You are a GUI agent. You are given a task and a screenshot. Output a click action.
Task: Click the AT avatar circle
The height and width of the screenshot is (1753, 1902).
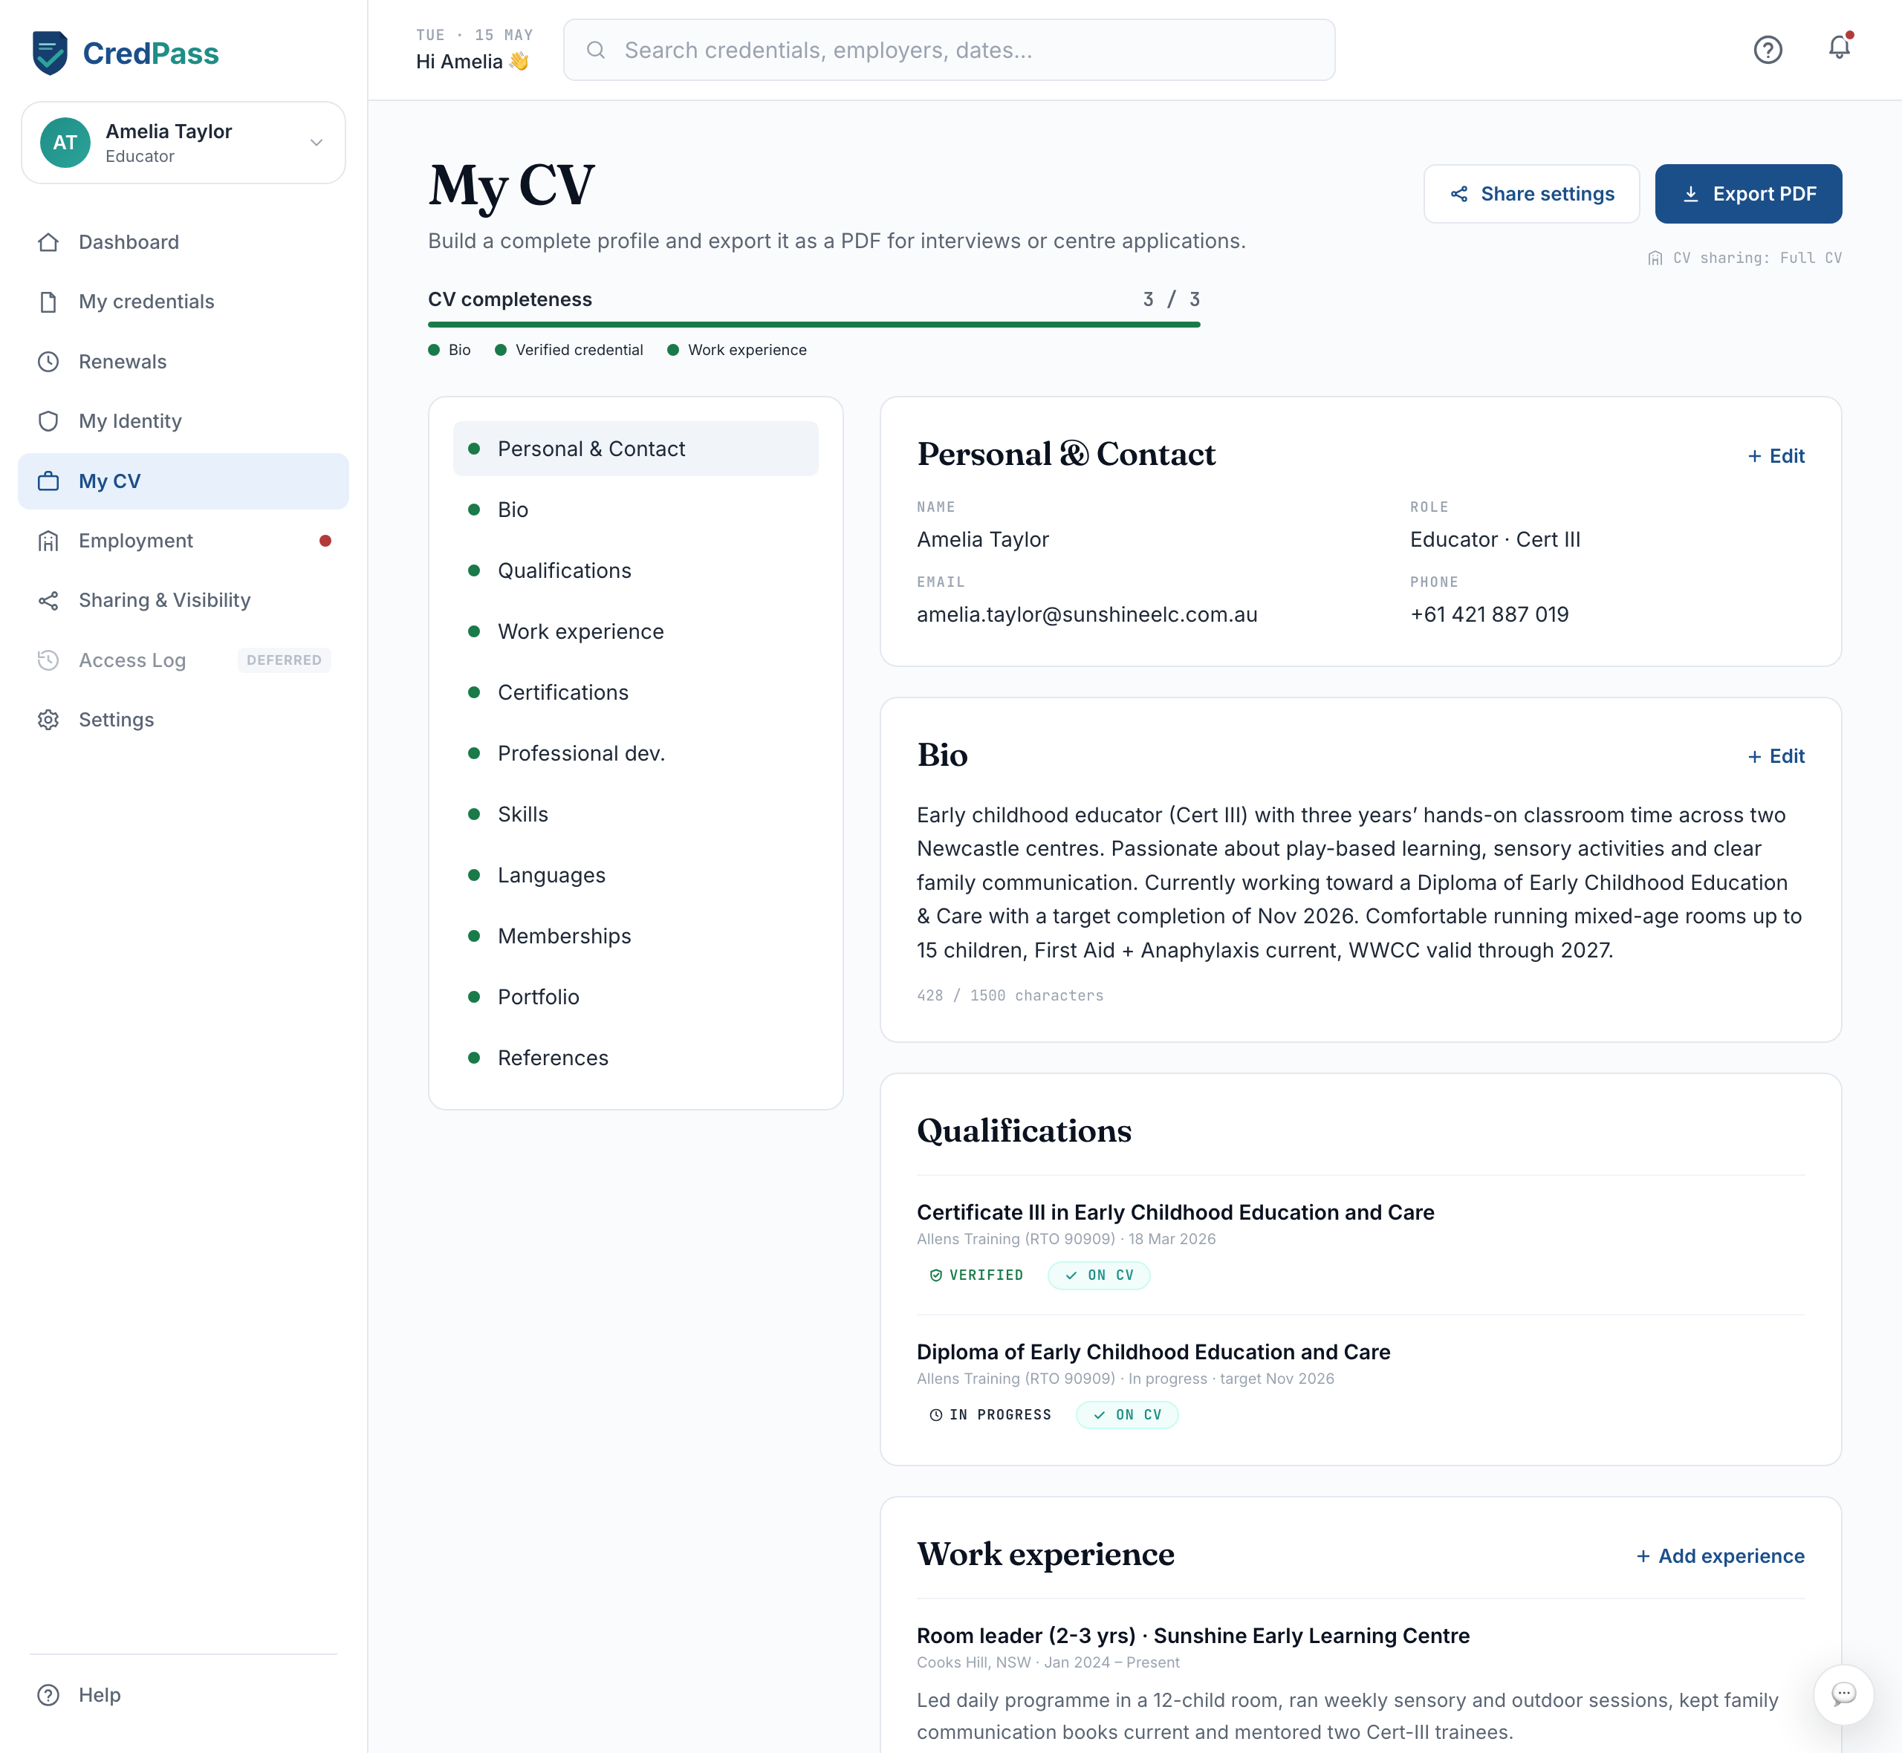click(65, 143)
